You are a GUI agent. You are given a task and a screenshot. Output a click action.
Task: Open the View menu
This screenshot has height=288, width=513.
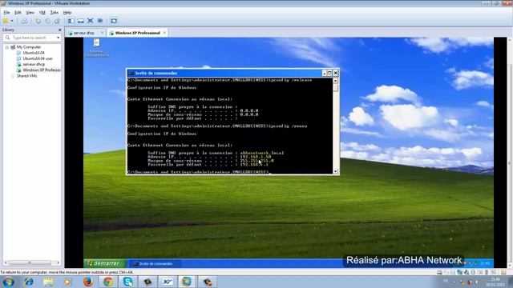[x=30, y=13]
